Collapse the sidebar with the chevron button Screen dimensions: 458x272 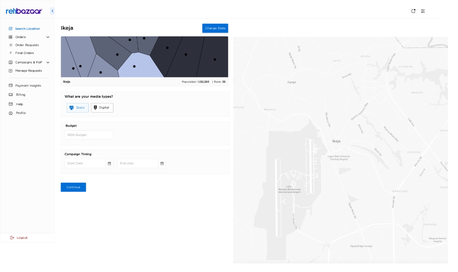pos(52,11)
